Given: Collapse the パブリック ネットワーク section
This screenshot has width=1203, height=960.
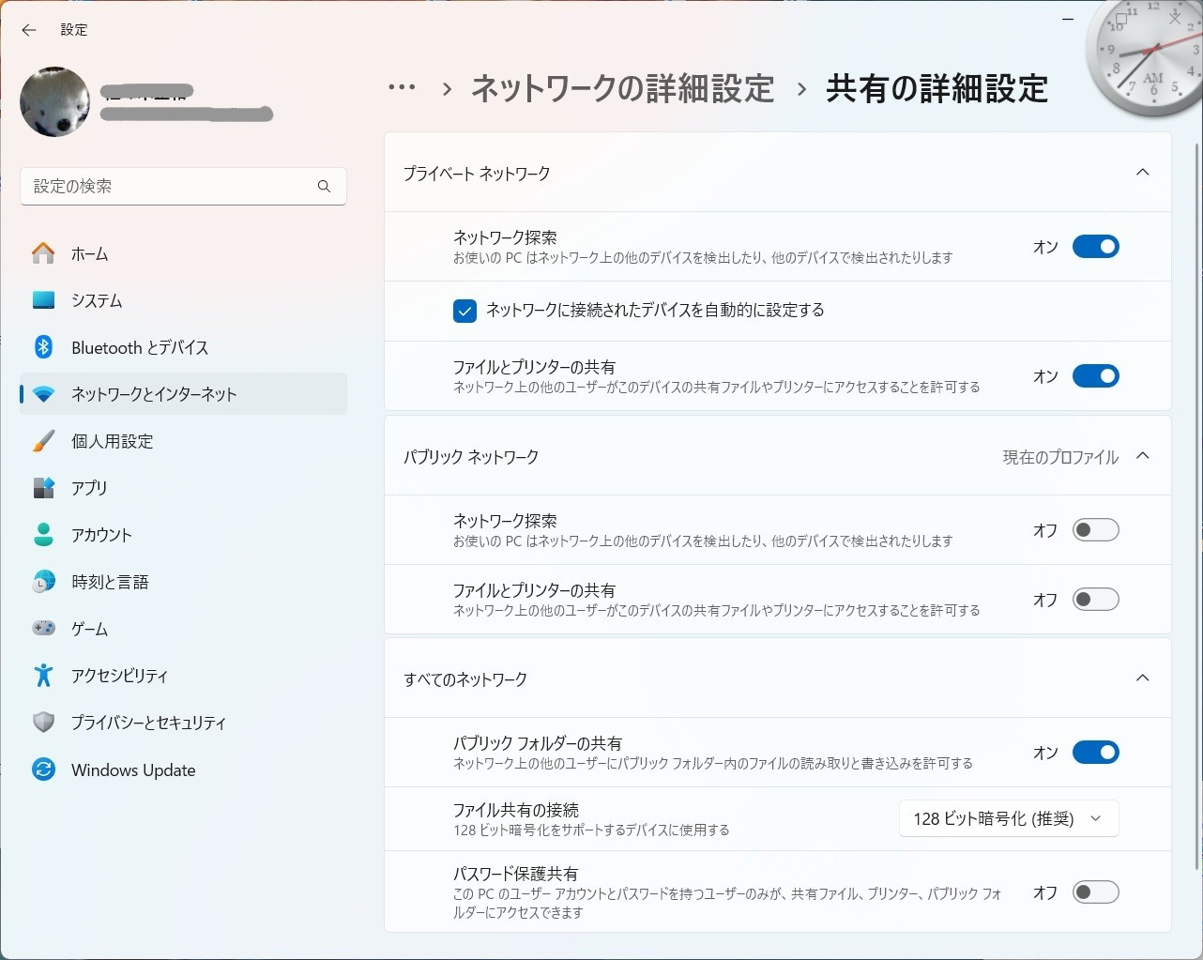Looking at the screenshot, I should coord(1142,456).
